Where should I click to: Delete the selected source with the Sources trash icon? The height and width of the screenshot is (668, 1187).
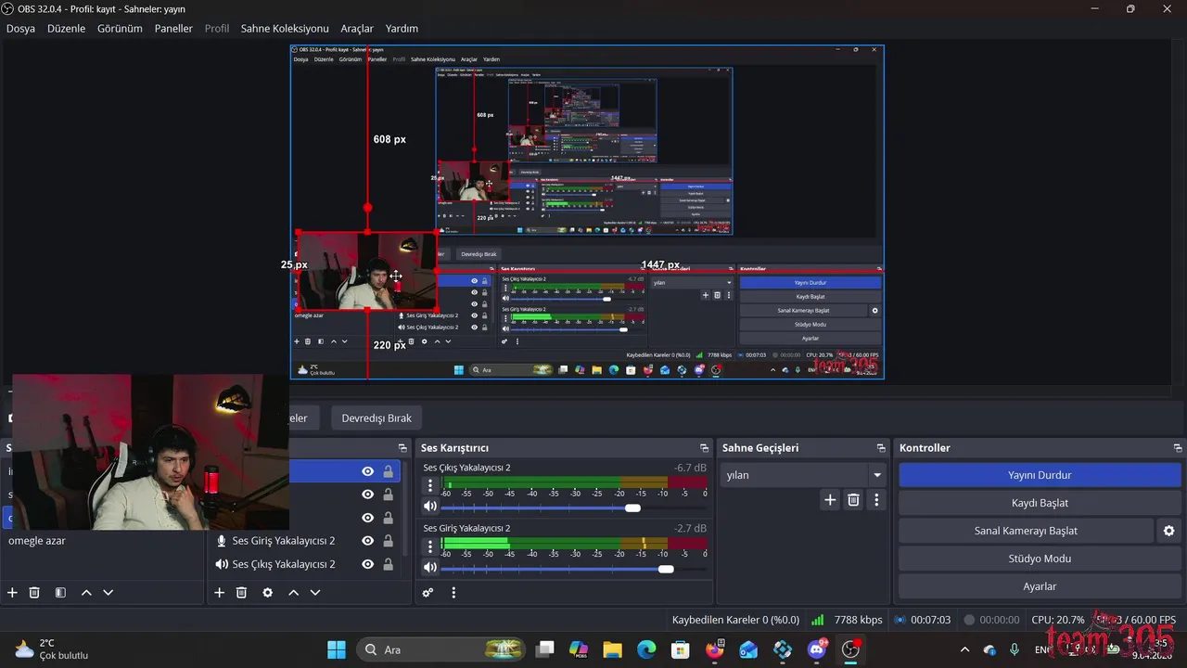(x=241, y=592)
